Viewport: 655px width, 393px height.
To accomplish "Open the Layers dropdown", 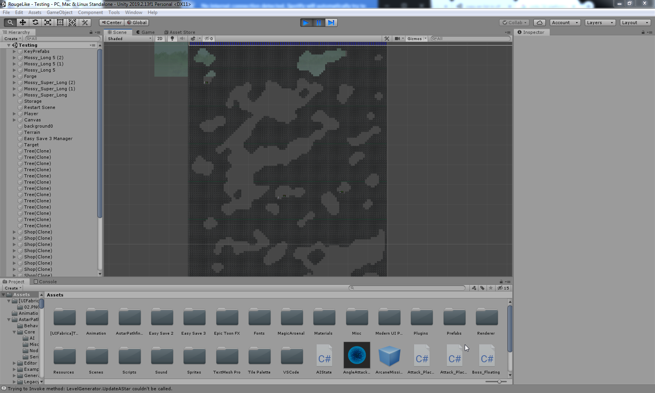I will click(x=600, y=23).
